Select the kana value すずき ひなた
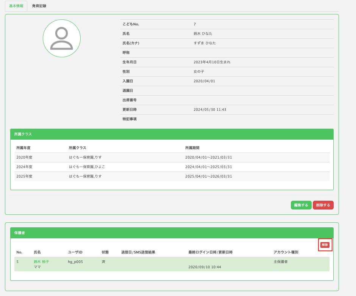 click(205, 43)
